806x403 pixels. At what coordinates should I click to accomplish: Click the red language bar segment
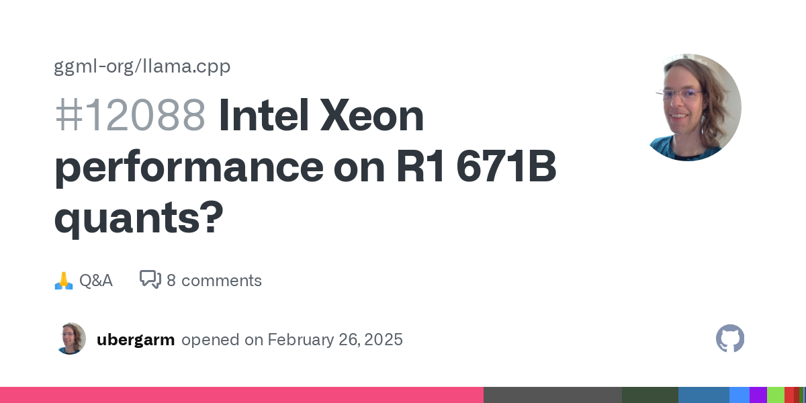(789, 395)
